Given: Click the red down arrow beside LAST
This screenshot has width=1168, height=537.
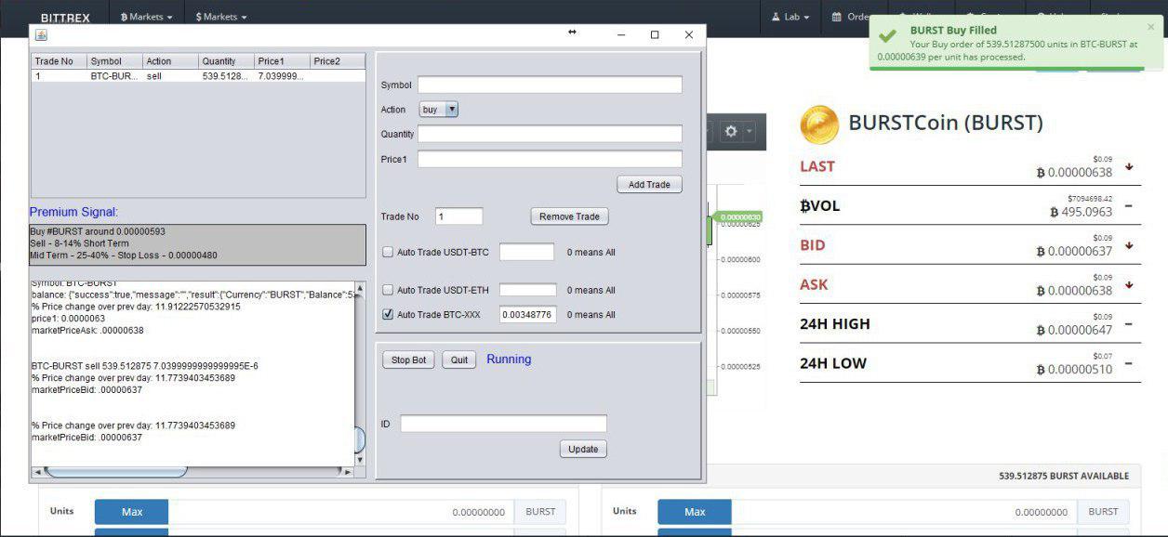Looking at the screenshot, I should [x=1129, y=167].
